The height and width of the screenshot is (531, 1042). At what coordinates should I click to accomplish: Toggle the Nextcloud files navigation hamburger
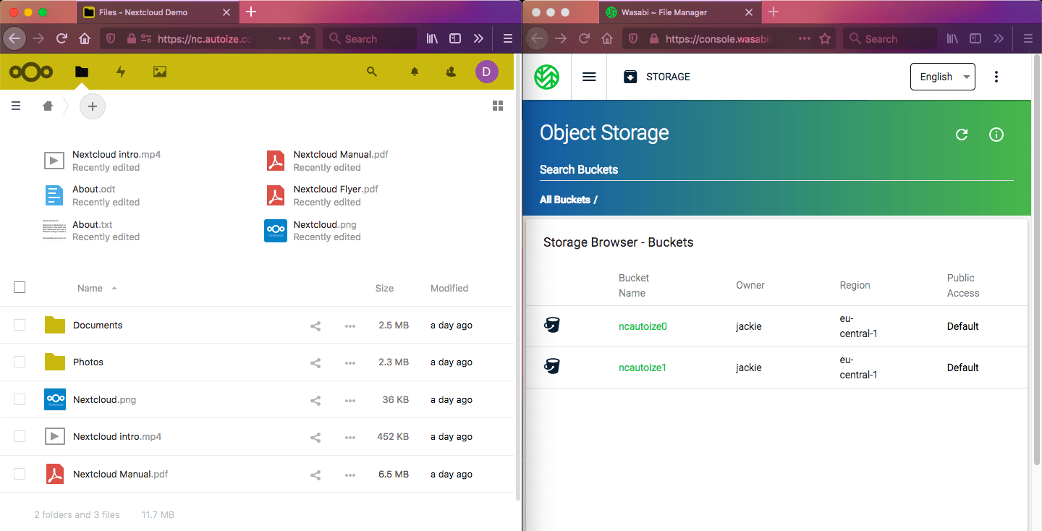pyautogui.click(x=16, y=106)
